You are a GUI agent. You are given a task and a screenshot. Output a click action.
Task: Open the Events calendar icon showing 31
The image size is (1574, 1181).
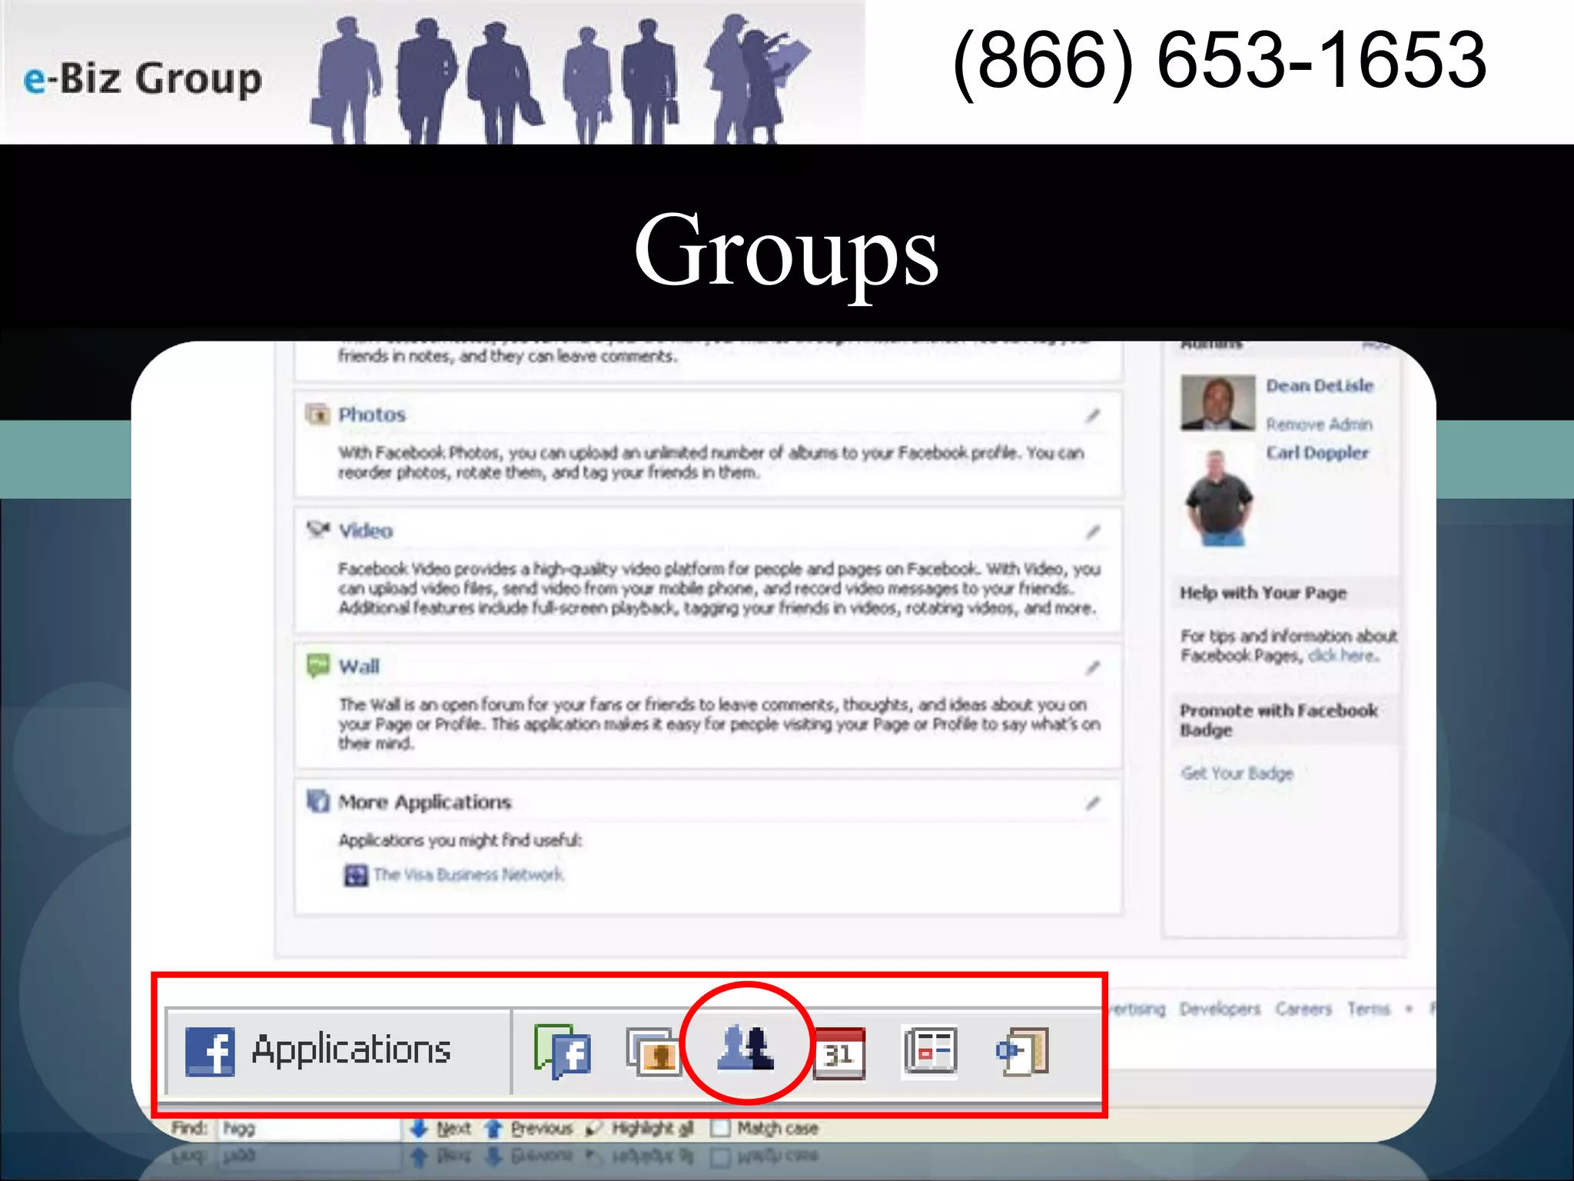(x=839, y=1053)
